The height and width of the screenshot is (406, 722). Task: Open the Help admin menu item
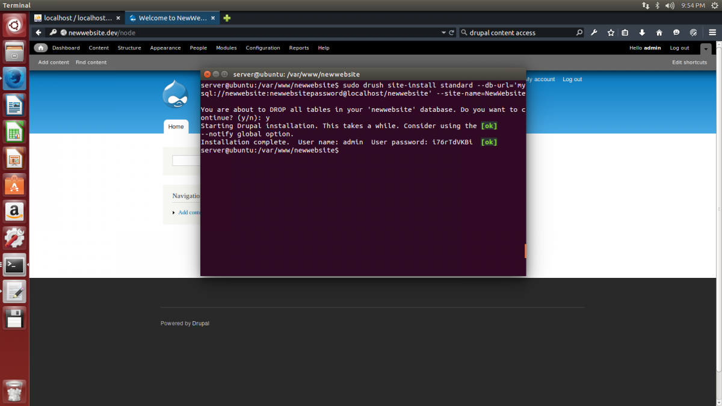pyautogui.click(x=324, y=48)
